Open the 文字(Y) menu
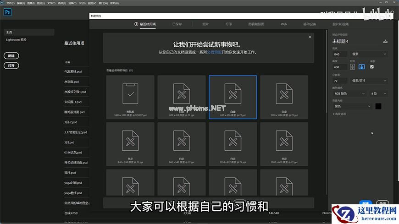Image resolution: width=399 pixels, height=224 pixels. 51,3
